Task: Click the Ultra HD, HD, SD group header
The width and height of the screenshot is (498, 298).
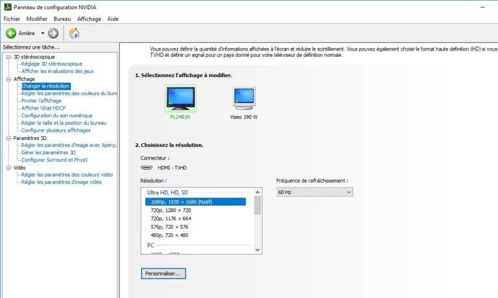Action: coord(167,192)
